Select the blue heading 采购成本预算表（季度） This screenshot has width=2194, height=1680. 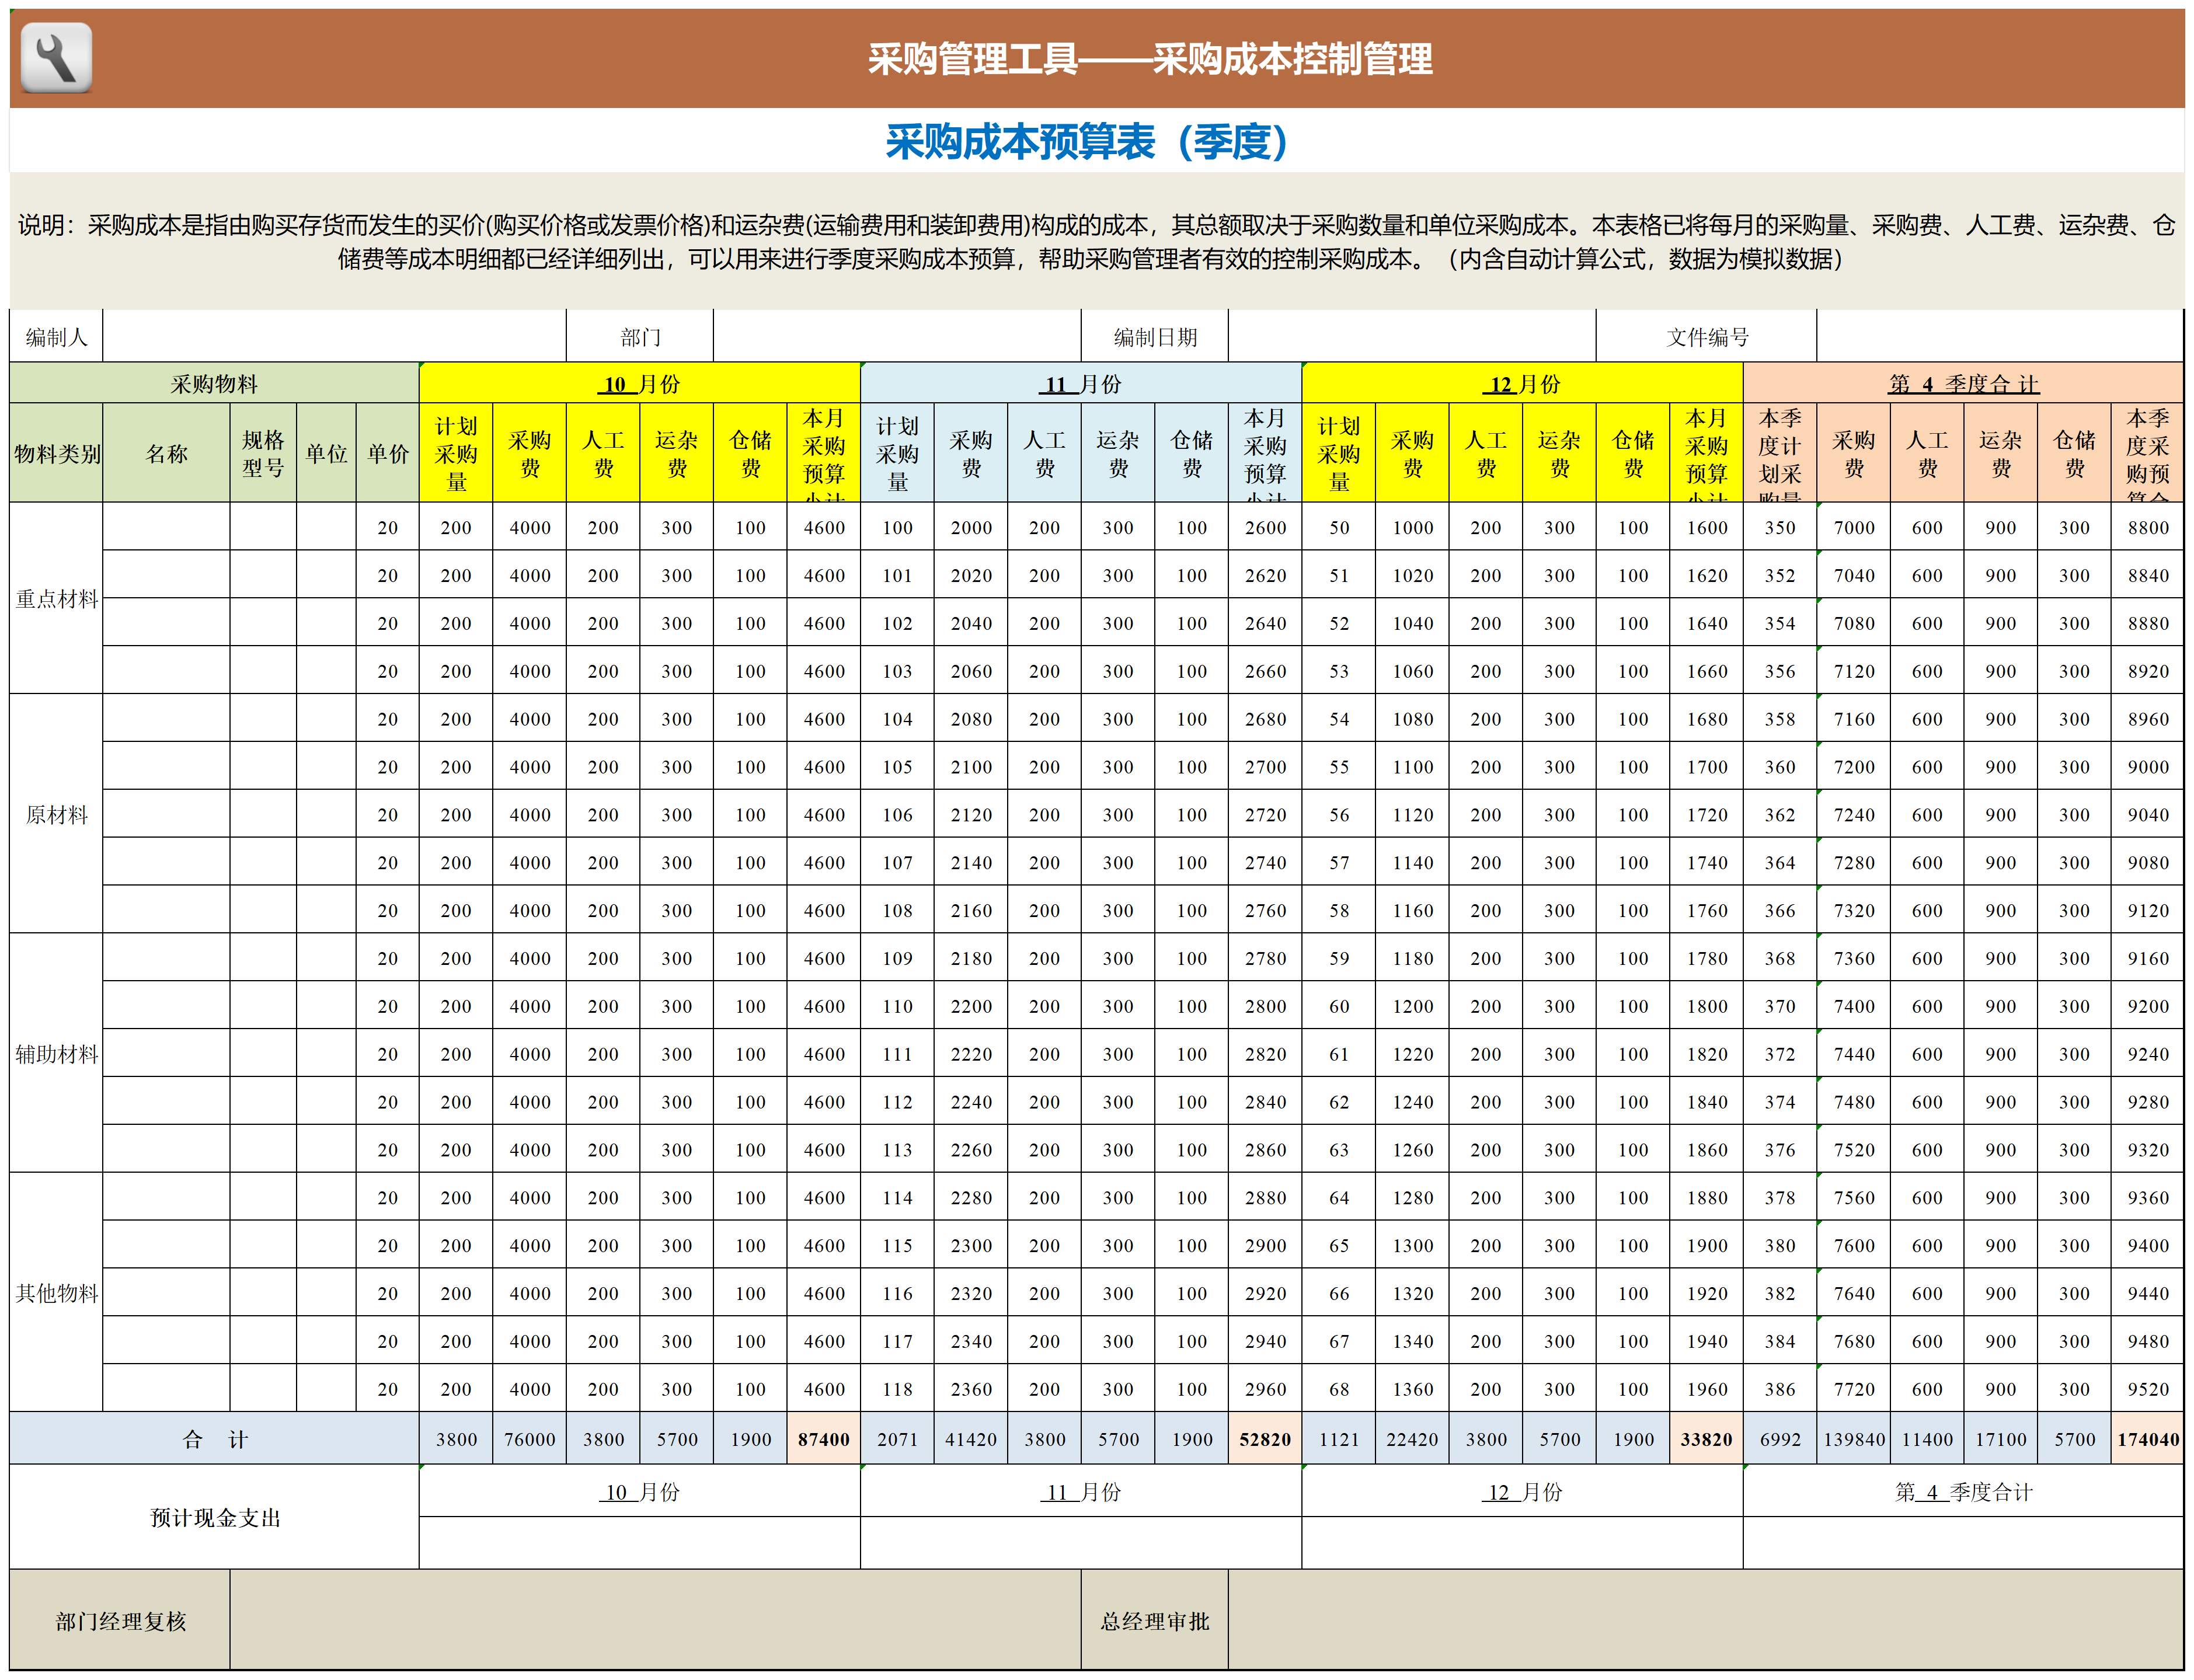click(x=1087, y=141)
